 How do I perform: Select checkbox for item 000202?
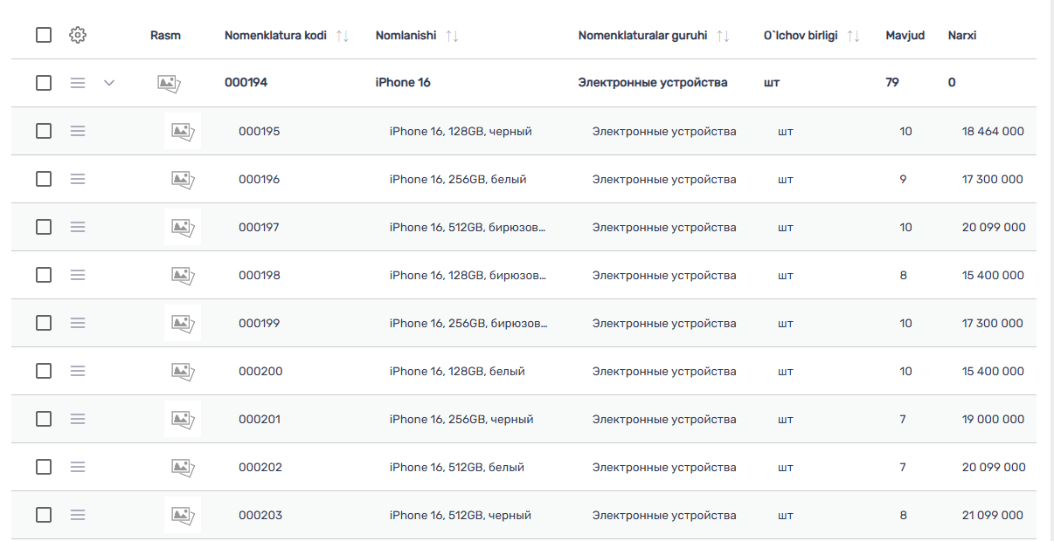44,467
